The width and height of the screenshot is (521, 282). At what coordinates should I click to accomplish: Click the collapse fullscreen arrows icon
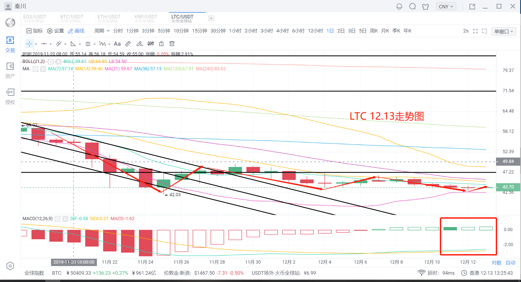[475, 31]
